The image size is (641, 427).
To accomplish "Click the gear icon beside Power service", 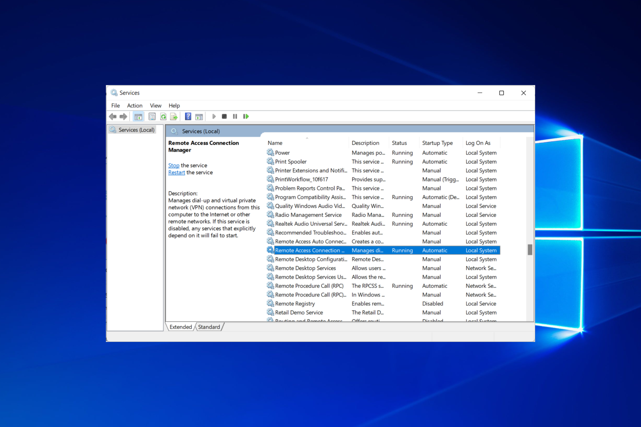I will pyautogui.click(x=270, y=152).
